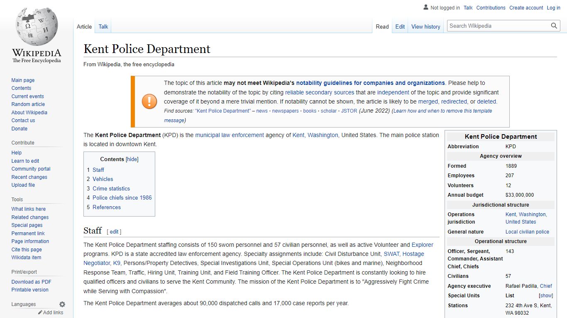Viewport: 567px width, 318px height.
Task: Open the Wikidata item link
Action: coord(26,258)
